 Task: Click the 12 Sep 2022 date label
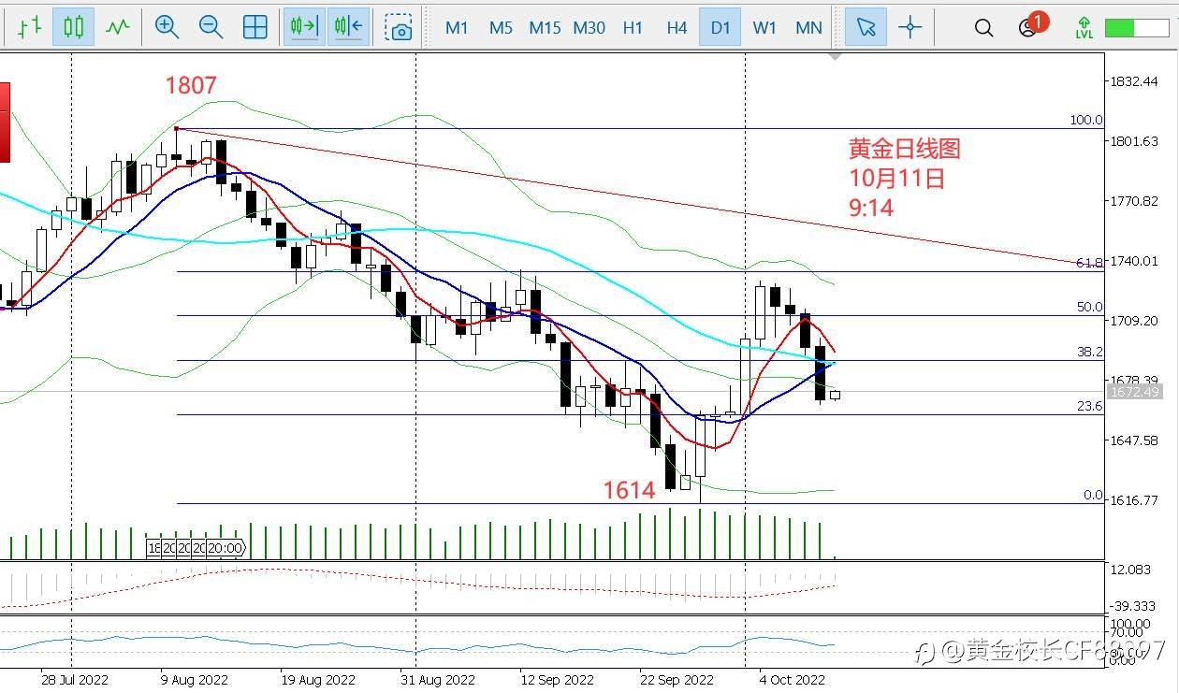click(x=558, y=680)
